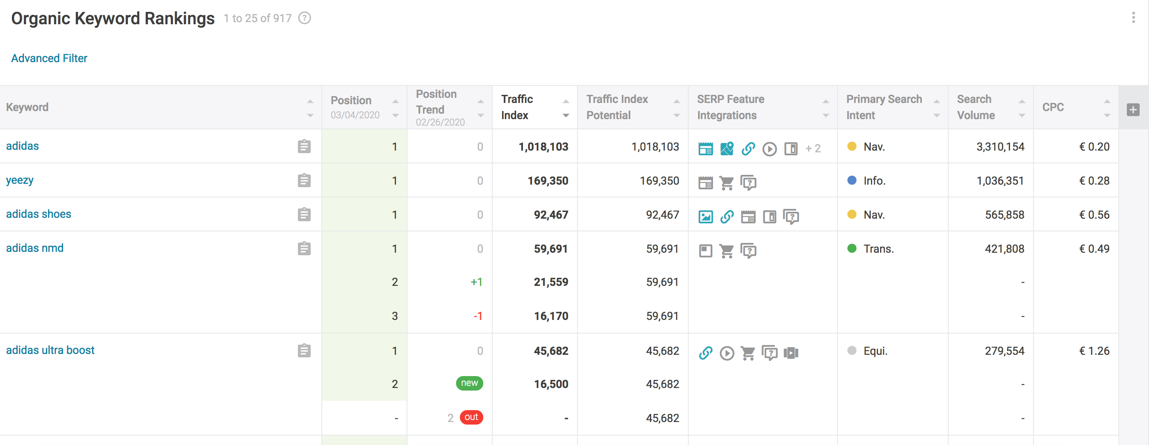Open the clipboard icon in the adidas row

coord(304,146)
